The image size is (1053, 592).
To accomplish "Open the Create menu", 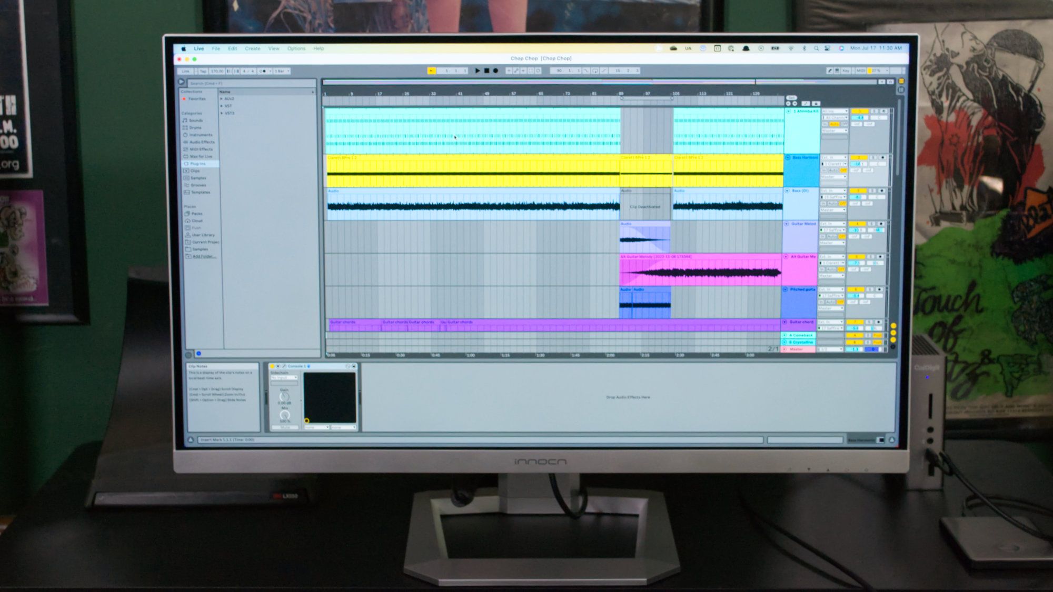I will [x=252, y=48].
